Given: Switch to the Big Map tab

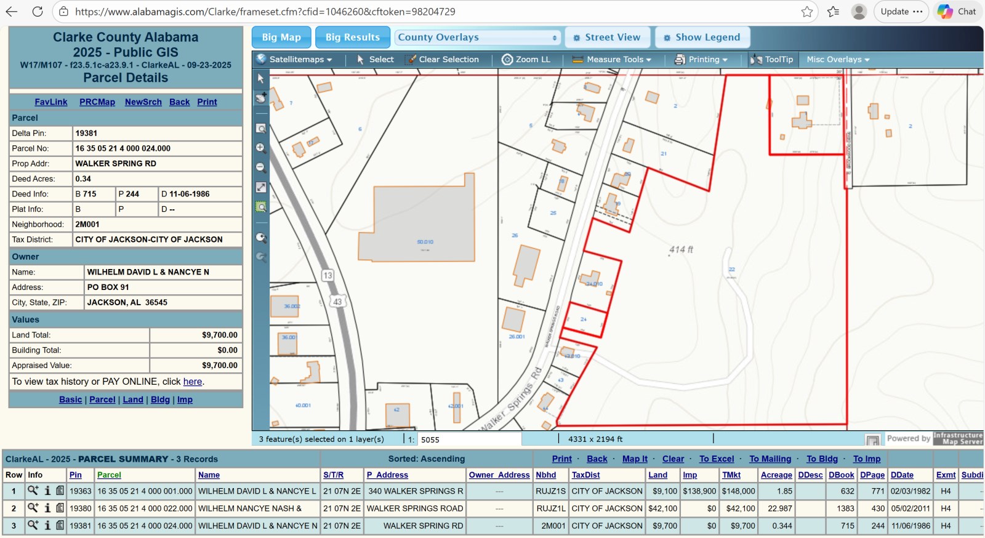Looking at the screenshot, I should click(x=281, y=38).
